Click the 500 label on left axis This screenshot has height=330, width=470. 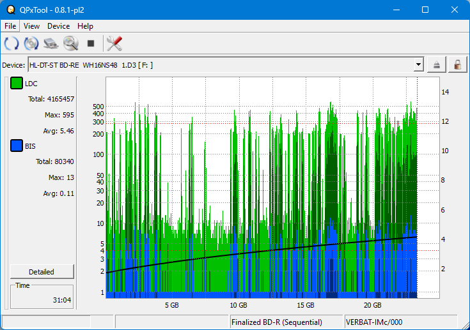tap(98, 107)
